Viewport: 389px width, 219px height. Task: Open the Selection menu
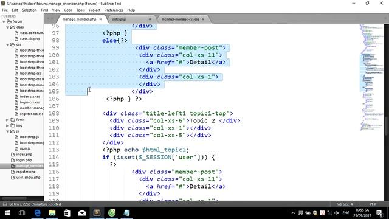click(x=29, y=10)
